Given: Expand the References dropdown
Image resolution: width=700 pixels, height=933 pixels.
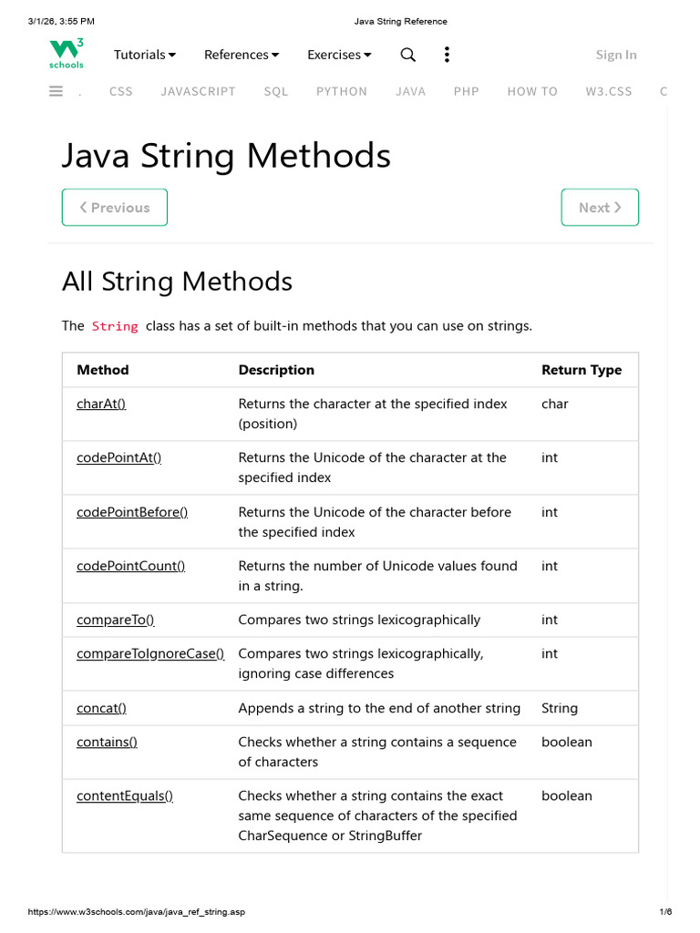Looking at the screenshot, I should coord(242,55).
